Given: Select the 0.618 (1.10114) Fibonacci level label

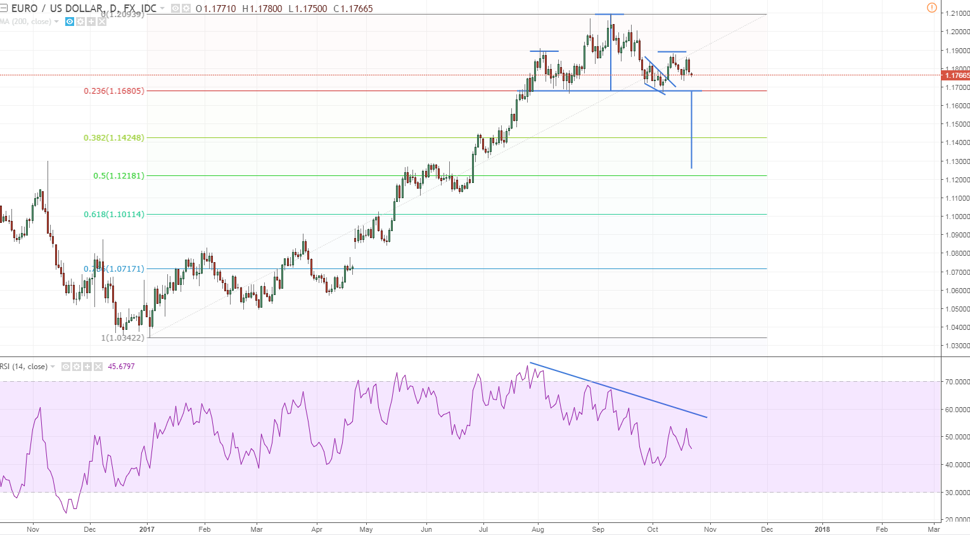Looking at the screenshot, I should [x=114, y=214].
